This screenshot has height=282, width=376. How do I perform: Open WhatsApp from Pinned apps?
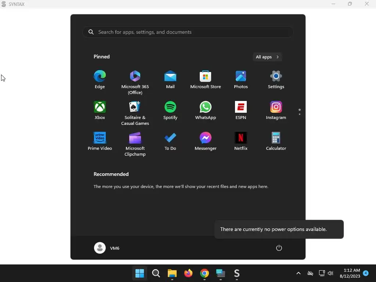pyautogui.click(x=206, y=111)
